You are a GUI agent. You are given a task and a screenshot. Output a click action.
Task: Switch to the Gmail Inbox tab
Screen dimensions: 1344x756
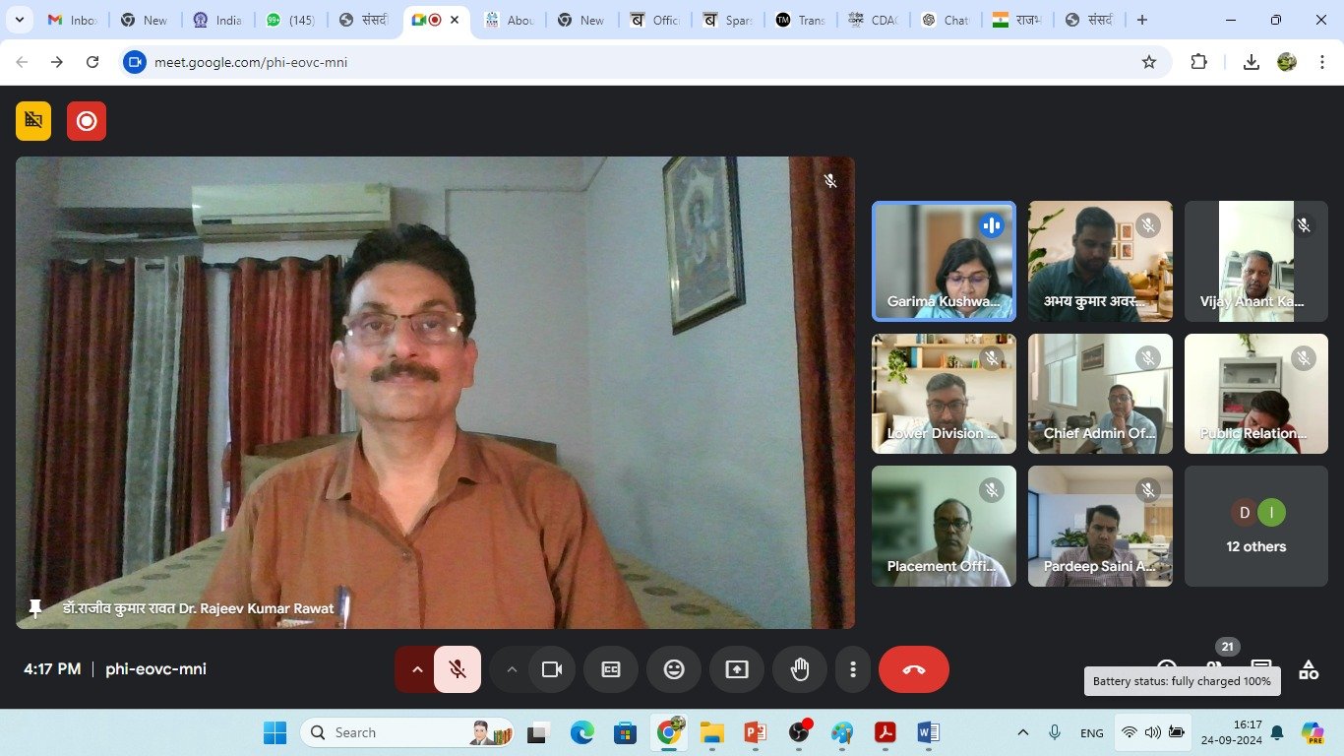tap(74, 20)
